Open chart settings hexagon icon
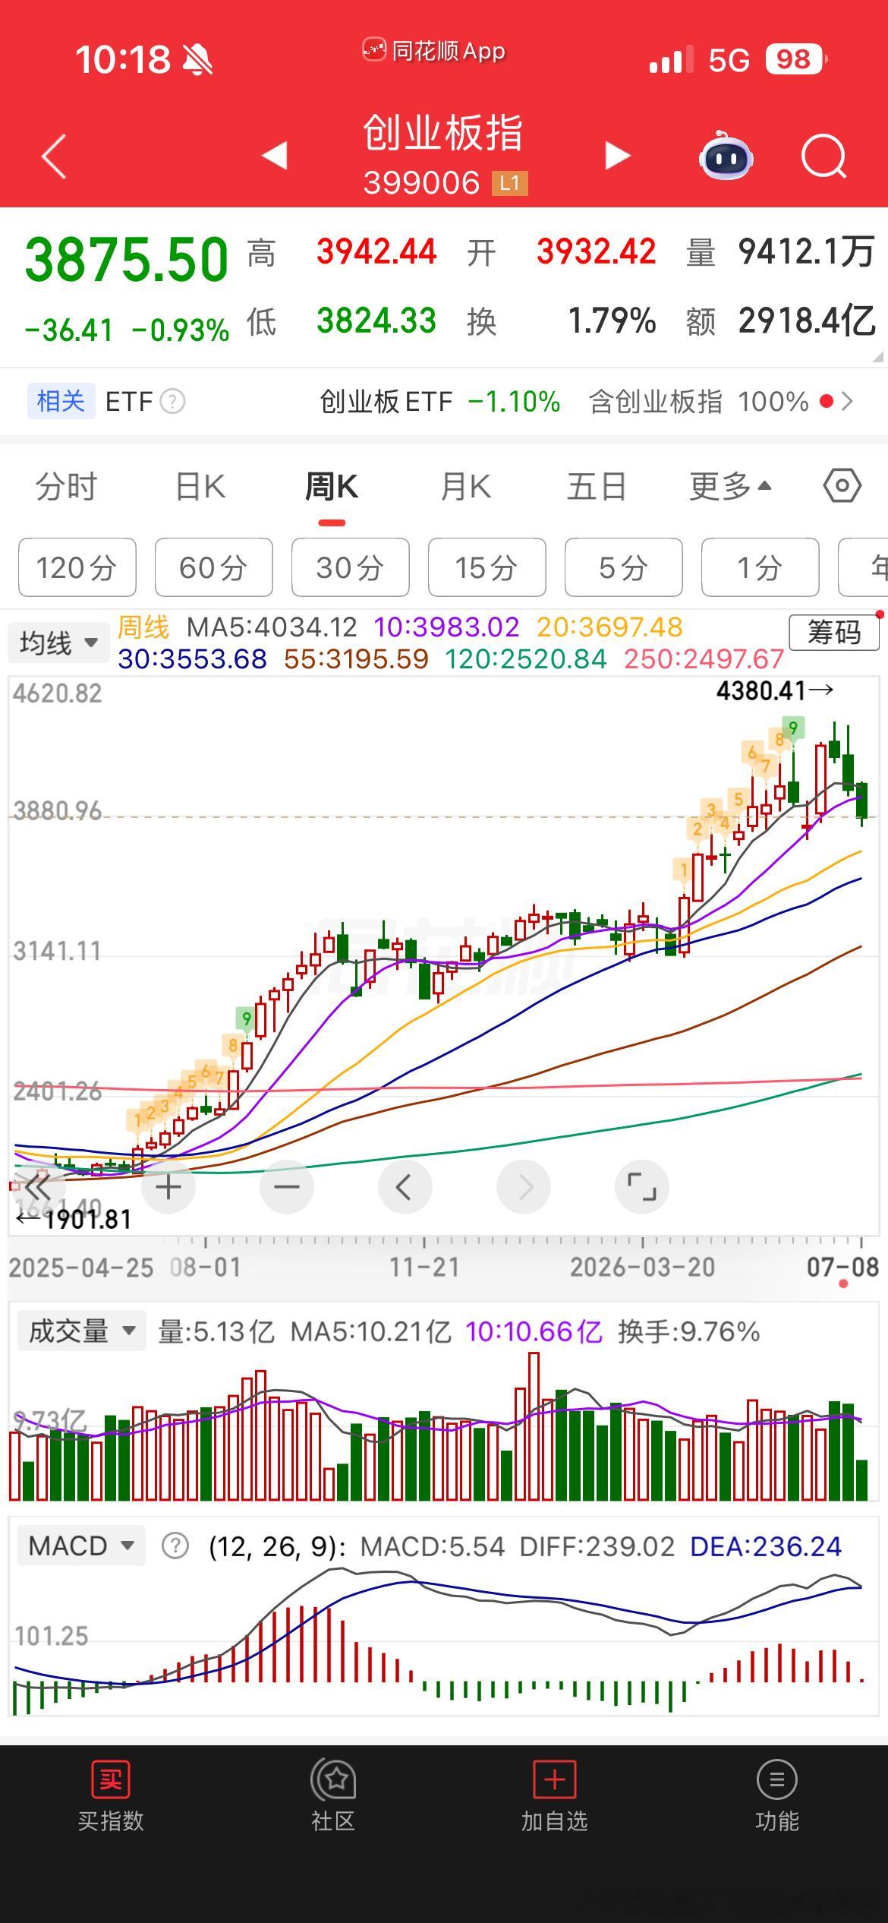Viewport: 888px width, 1923px height. 842,485
